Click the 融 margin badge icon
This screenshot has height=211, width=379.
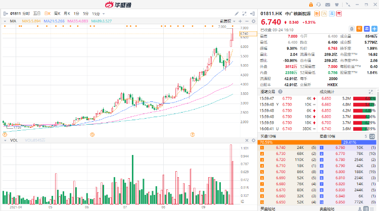click(317, 14)
